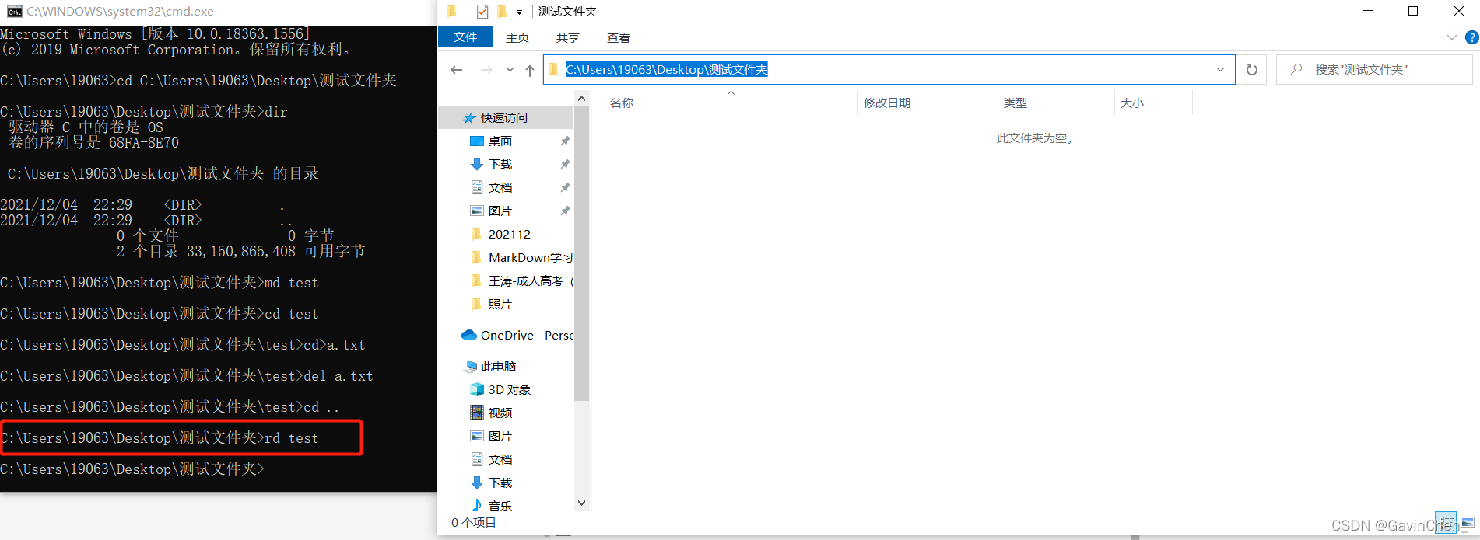
Task: Sort by 类型 column header
Action: pos(1015,103)
